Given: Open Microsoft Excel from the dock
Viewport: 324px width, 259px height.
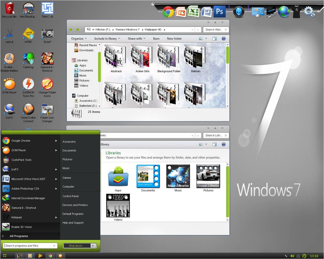Looking at the screenshot, I should pyautogui.click(x=194, y=12).
